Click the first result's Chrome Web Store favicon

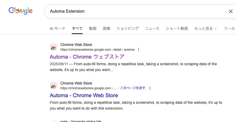point(53,47)
